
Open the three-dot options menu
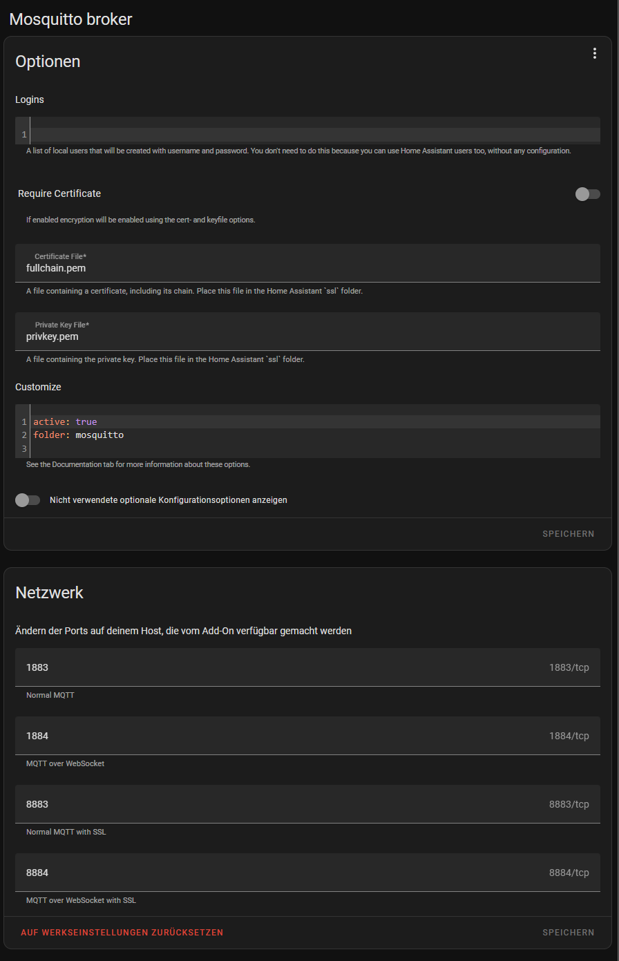pos(594,53)
